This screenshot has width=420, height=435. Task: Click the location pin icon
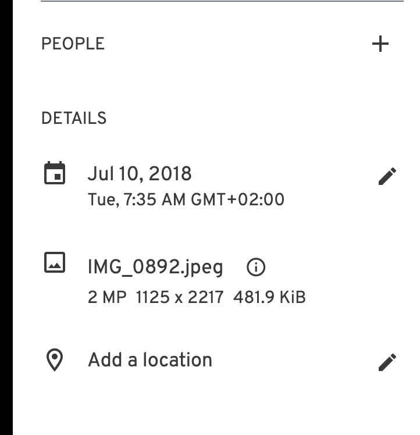click(x=55, y=360)
